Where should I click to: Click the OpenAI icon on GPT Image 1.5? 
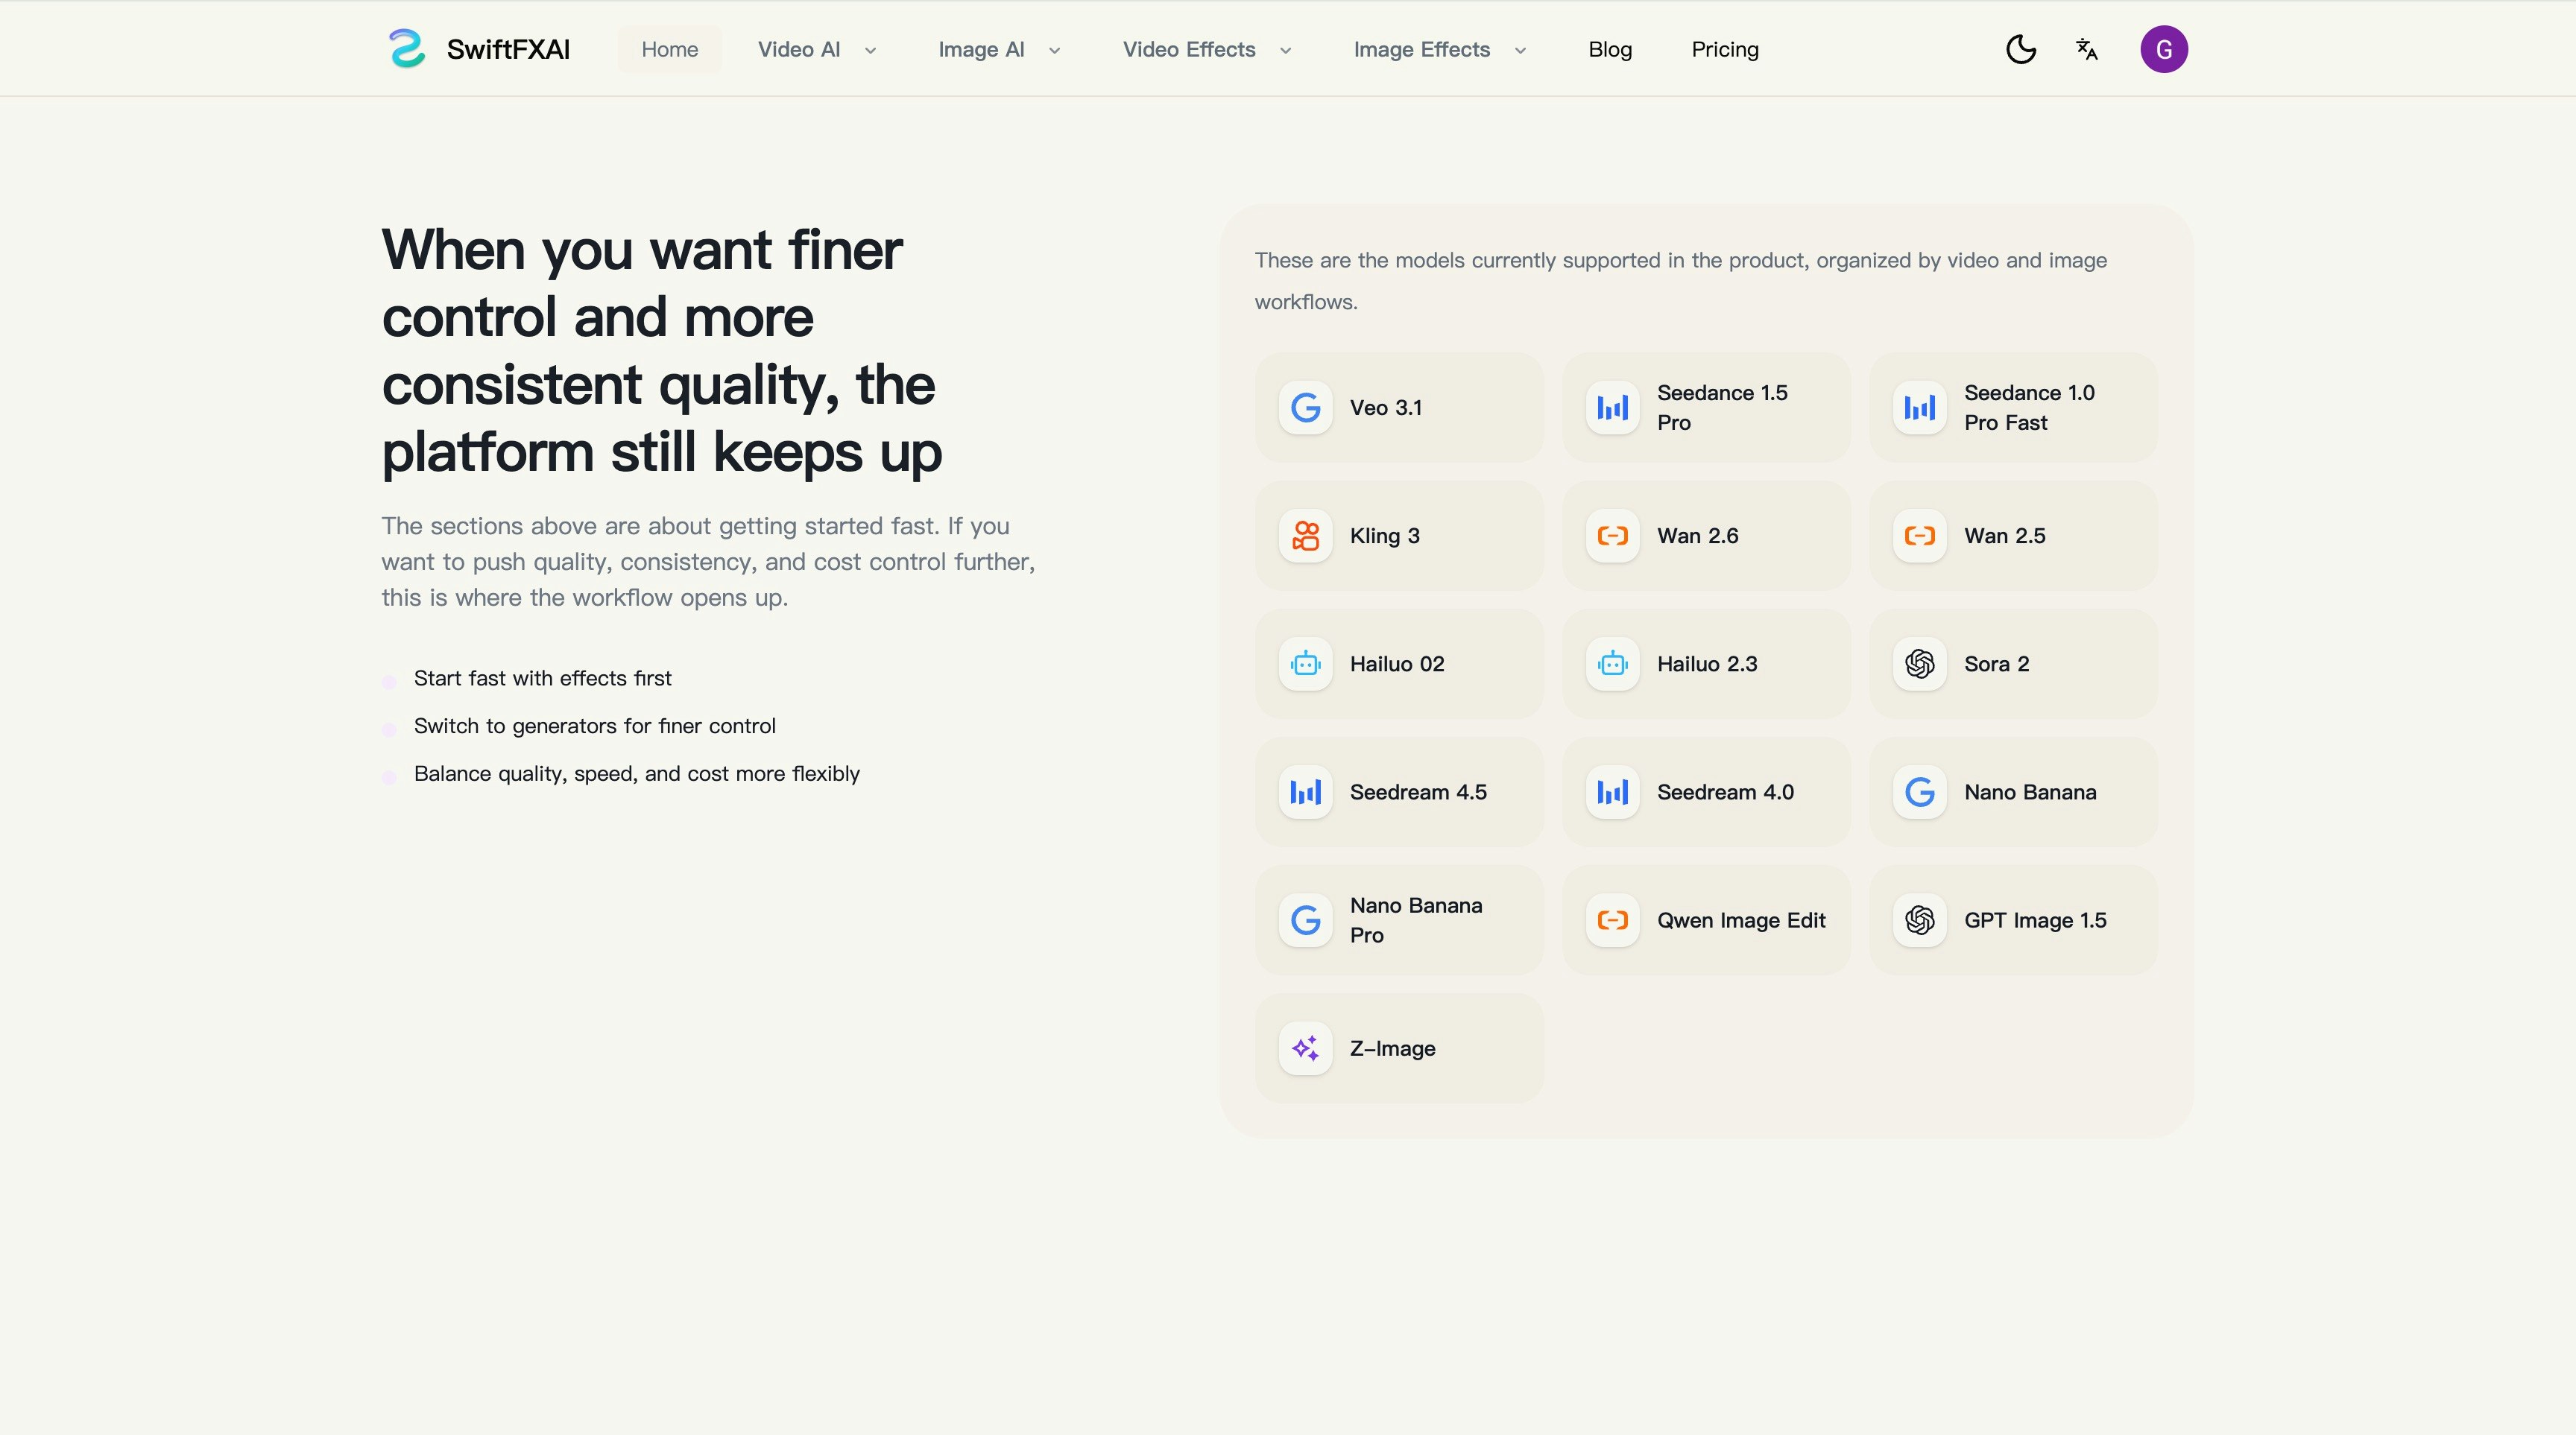point(1919,920)
